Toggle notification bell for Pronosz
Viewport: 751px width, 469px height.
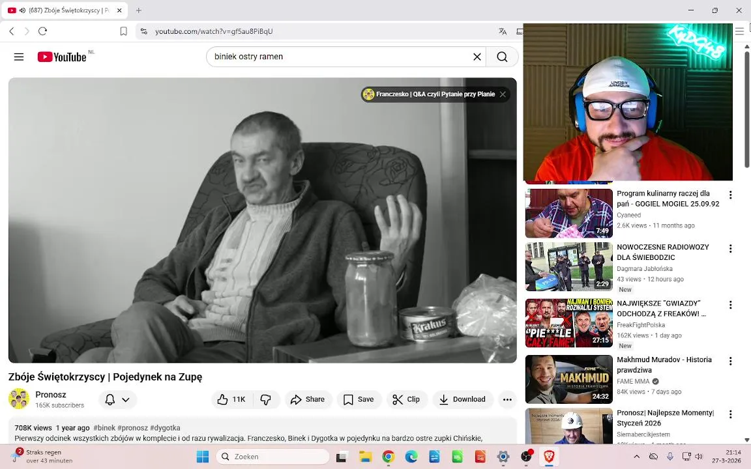click(110, 399)
